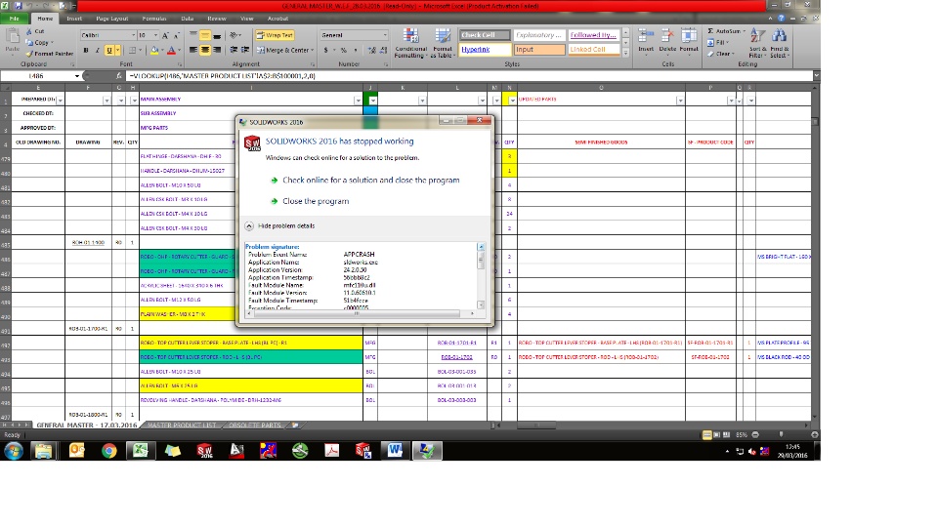Switch to the Insert ribbon tab

[74, 19]
